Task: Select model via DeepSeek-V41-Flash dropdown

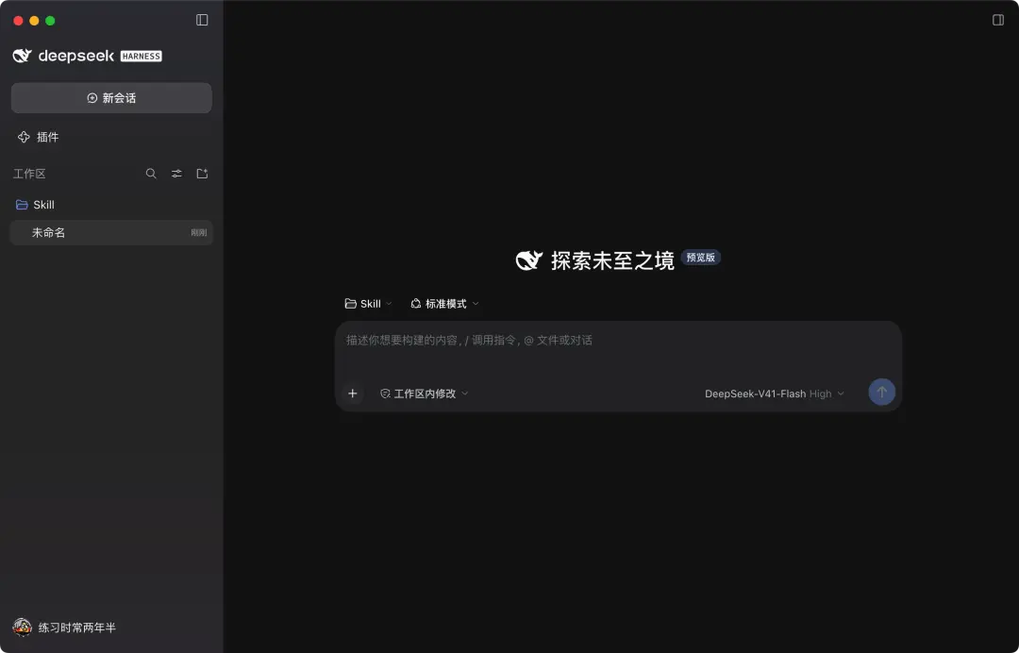Action: pos(774,393)
